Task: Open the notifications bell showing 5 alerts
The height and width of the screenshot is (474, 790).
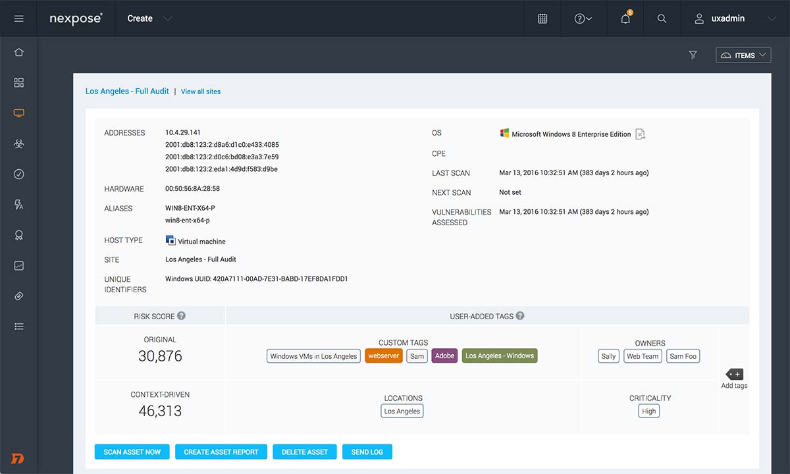Action: click(624, 18)
